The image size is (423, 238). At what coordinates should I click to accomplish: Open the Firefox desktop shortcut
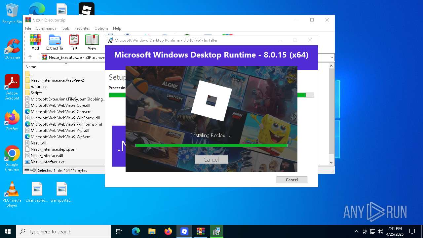12,121
